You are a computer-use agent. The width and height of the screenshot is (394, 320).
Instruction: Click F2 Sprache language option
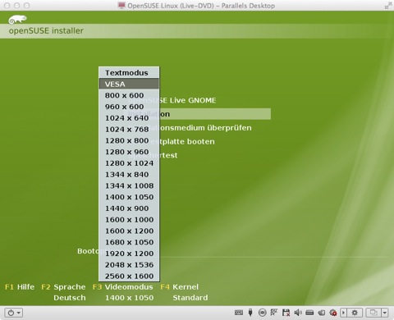(x=63, y=287)
